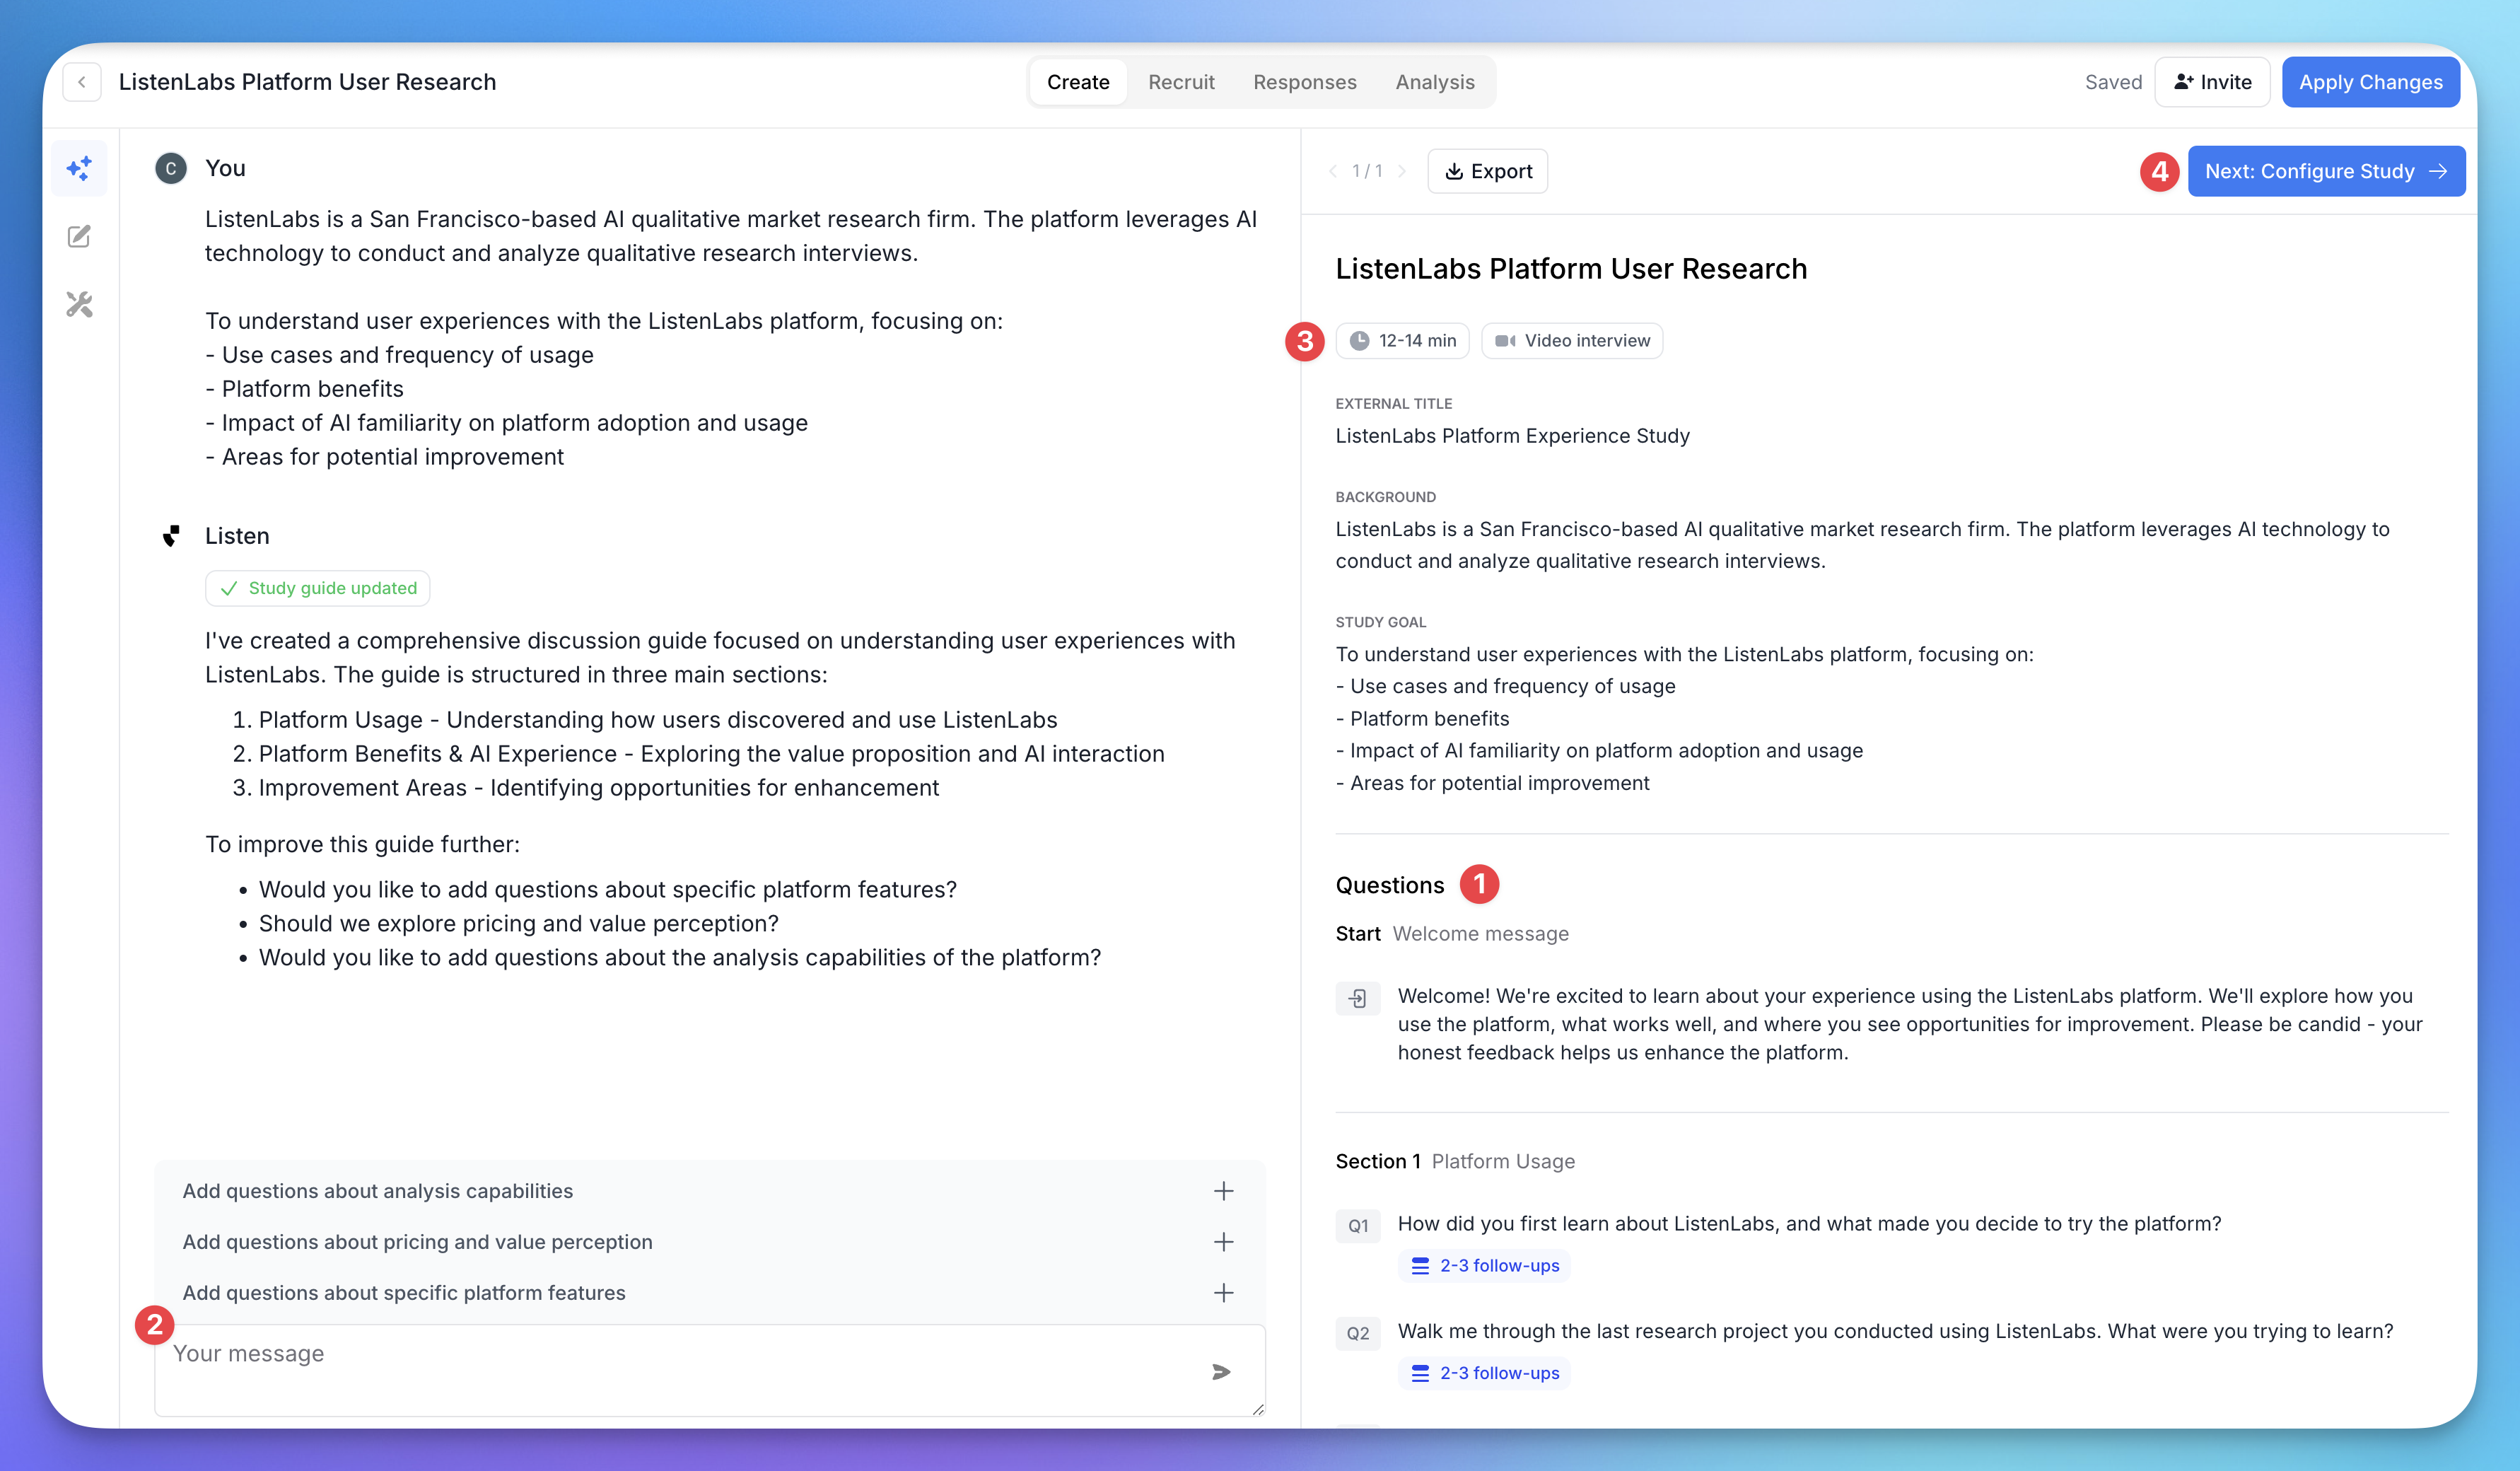Click the 12-14 min duration chip
The height and width of the screenshot is (1471, 2520).
point(1402,340)
